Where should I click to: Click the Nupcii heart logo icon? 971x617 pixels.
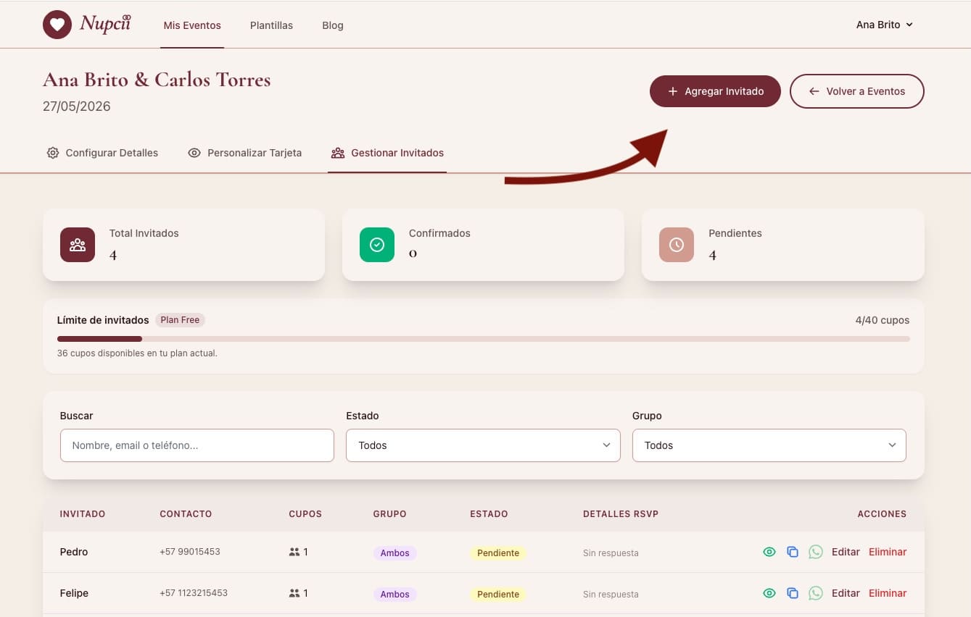click(57, 25)
